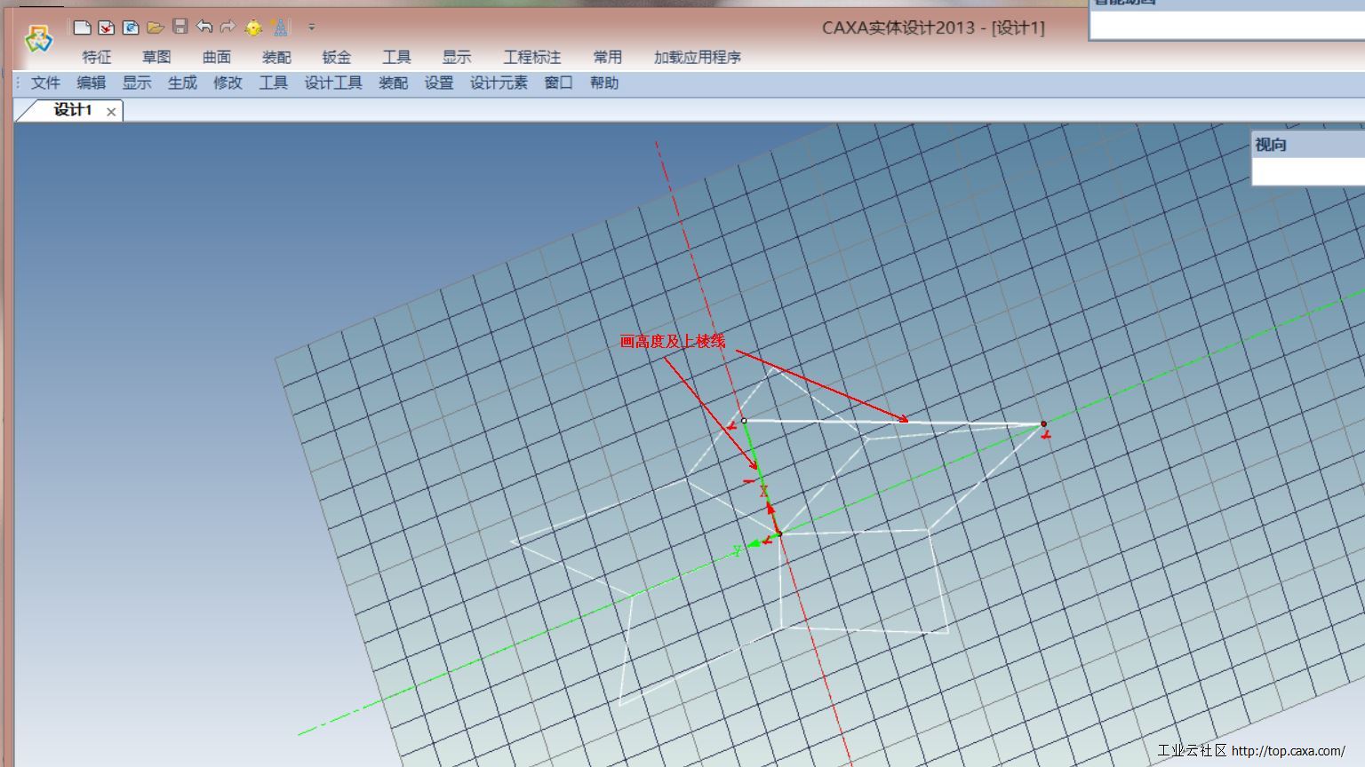This screenshot has width=1365, height=767.
Task: Switch to the 草图 ribbon tab
Action: [156, 57]
